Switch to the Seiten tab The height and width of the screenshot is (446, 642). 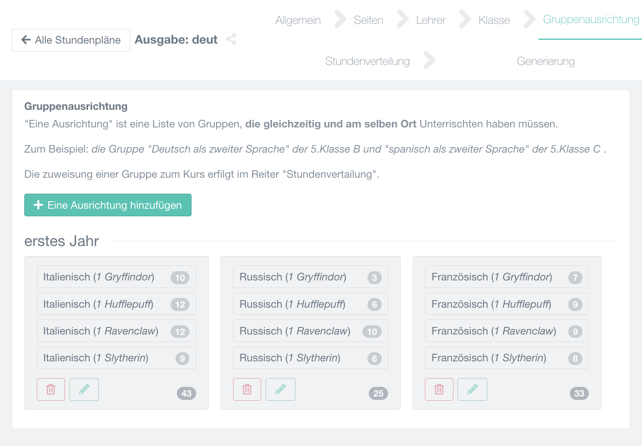tap(368, 20)
